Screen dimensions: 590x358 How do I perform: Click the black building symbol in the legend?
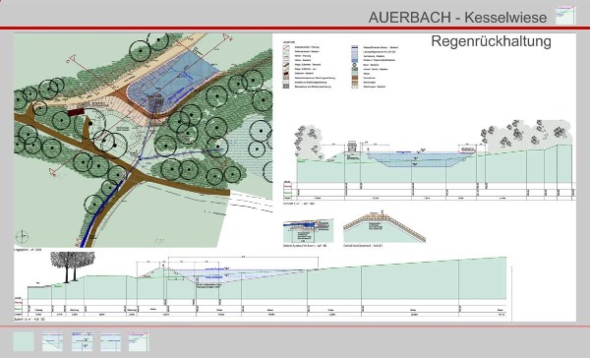coord(286,75)
